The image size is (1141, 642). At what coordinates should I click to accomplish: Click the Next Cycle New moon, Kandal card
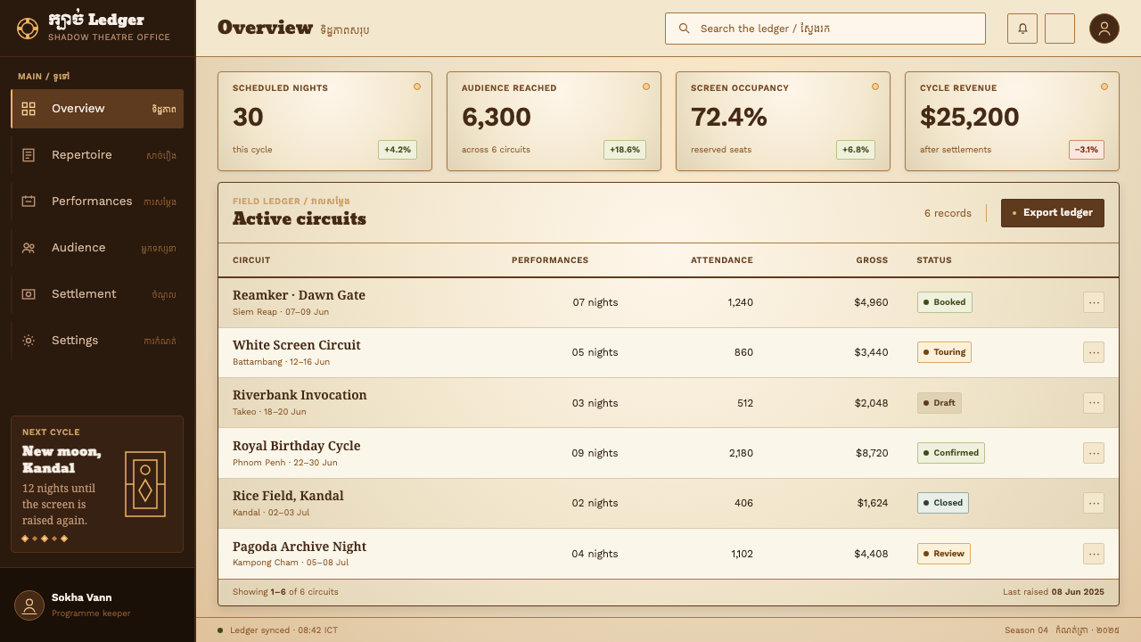coord(97,484)
